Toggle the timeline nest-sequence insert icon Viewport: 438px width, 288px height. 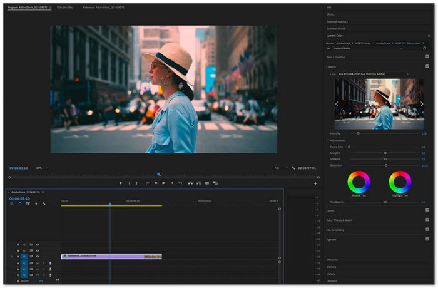12,204
